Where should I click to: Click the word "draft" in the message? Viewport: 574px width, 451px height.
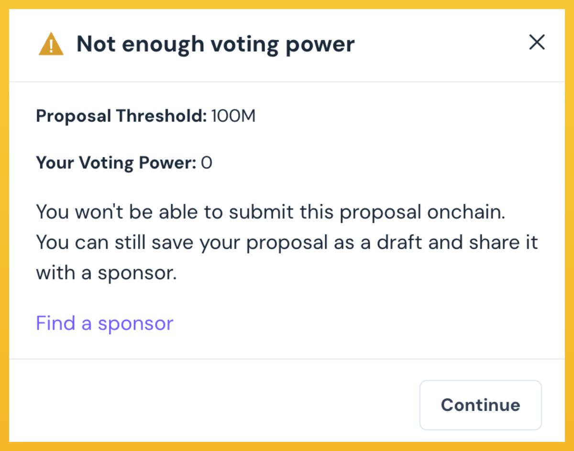(399, 242)
